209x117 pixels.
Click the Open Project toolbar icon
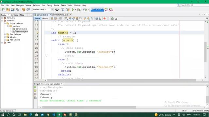[13, 9]
